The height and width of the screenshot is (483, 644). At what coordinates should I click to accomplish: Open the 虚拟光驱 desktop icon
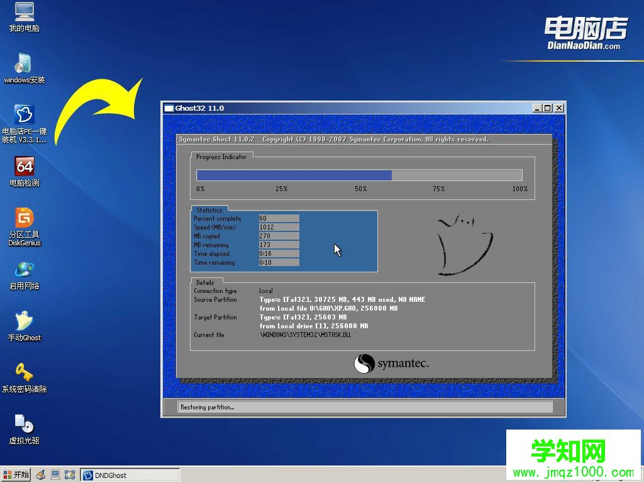click(25, 430)
